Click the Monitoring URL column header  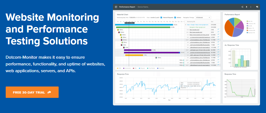coord(191,22)
